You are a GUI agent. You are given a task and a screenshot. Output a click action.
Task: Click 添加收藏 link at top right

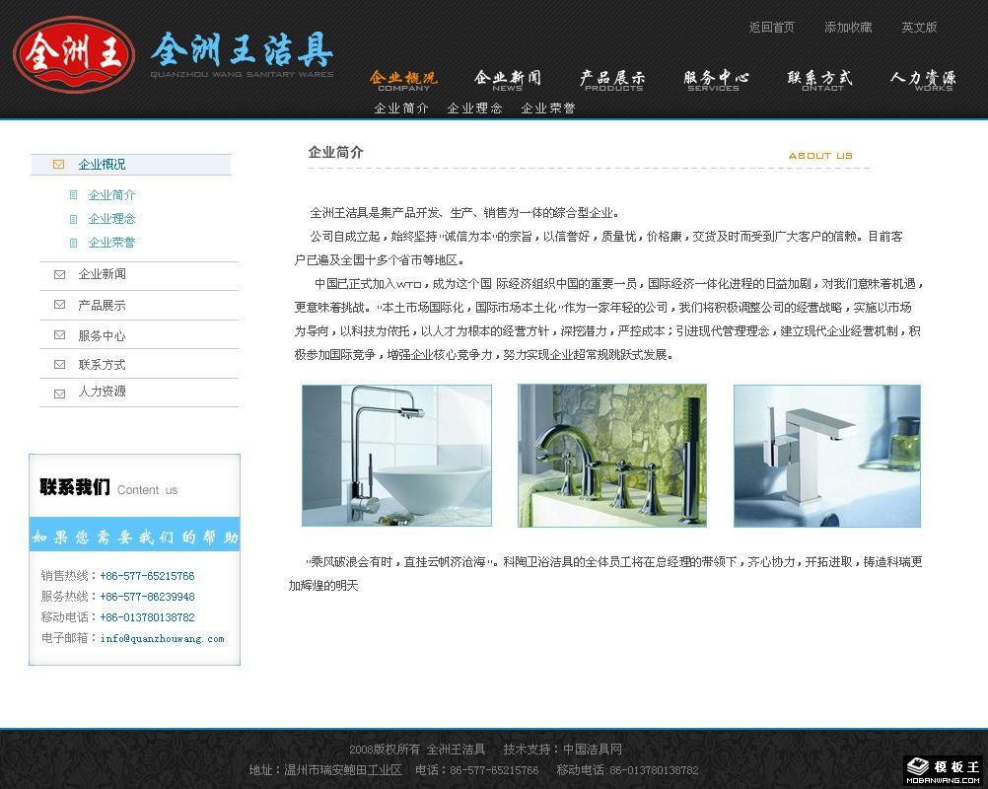(x=848, y=27)
